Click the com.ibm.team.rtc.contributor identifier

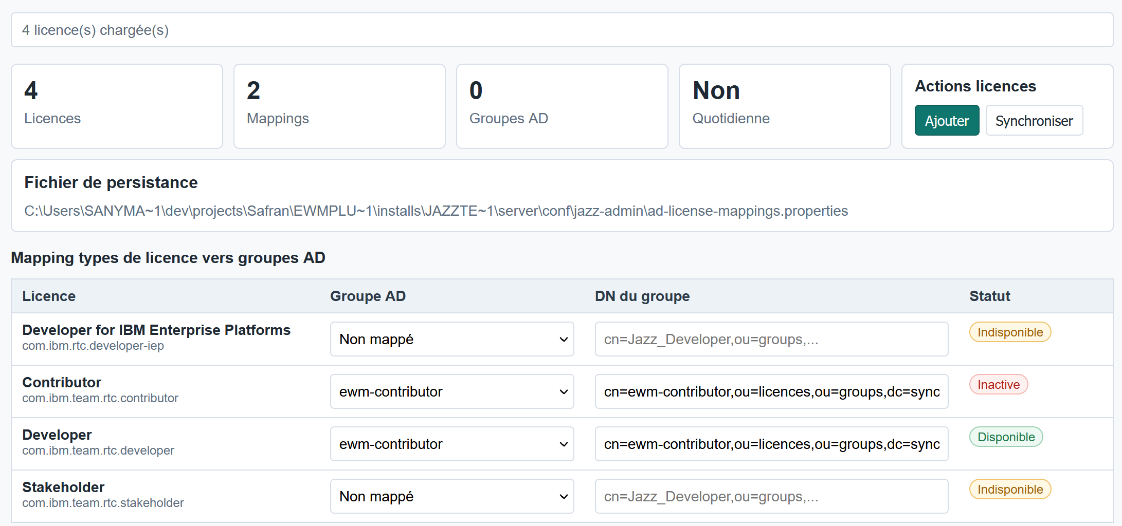(x=100, y=398)
